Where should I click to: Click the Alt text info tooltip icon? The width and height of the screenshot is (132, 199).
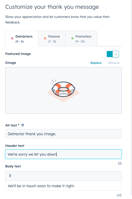[x=23, y=125]
